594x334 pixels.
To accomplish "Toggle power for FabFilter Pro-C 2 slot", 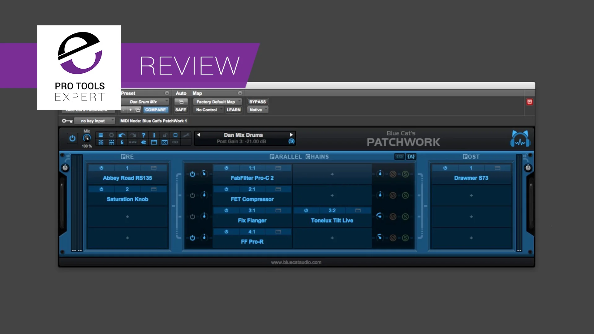I will [x=226, y=168].
